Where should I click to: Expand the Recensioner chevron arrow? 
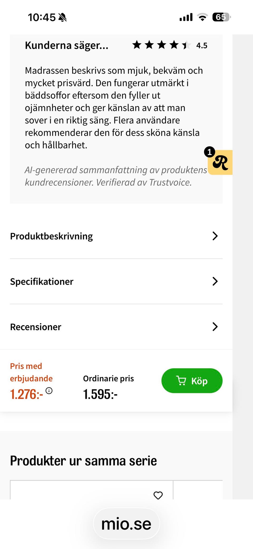[215, 327]
